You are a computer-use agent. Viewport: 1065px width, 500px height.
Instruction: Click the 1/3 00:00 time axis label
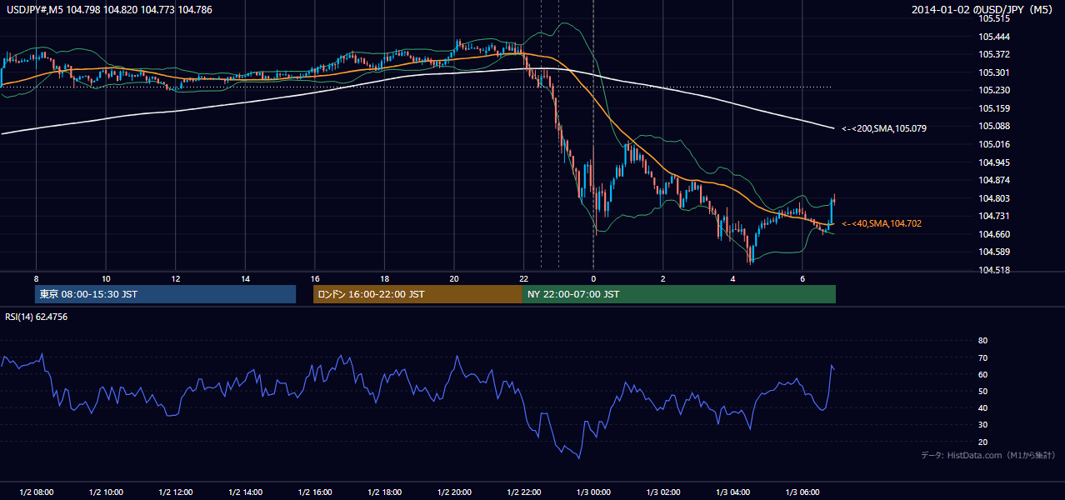coord(593,492)
